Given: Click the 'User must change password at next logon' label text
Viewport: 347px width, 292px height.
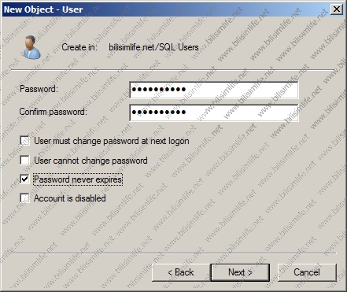Looking at the screenshot, I should pyautogui.click(x=112, y=141).
